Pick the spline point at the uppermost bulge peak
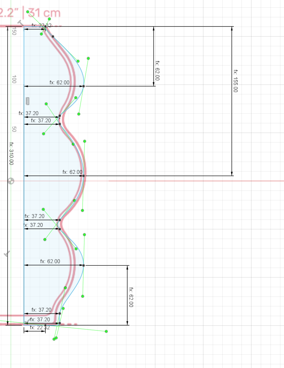Image resolution: width=284 pixels, height=368 pixels. (84, 86)
